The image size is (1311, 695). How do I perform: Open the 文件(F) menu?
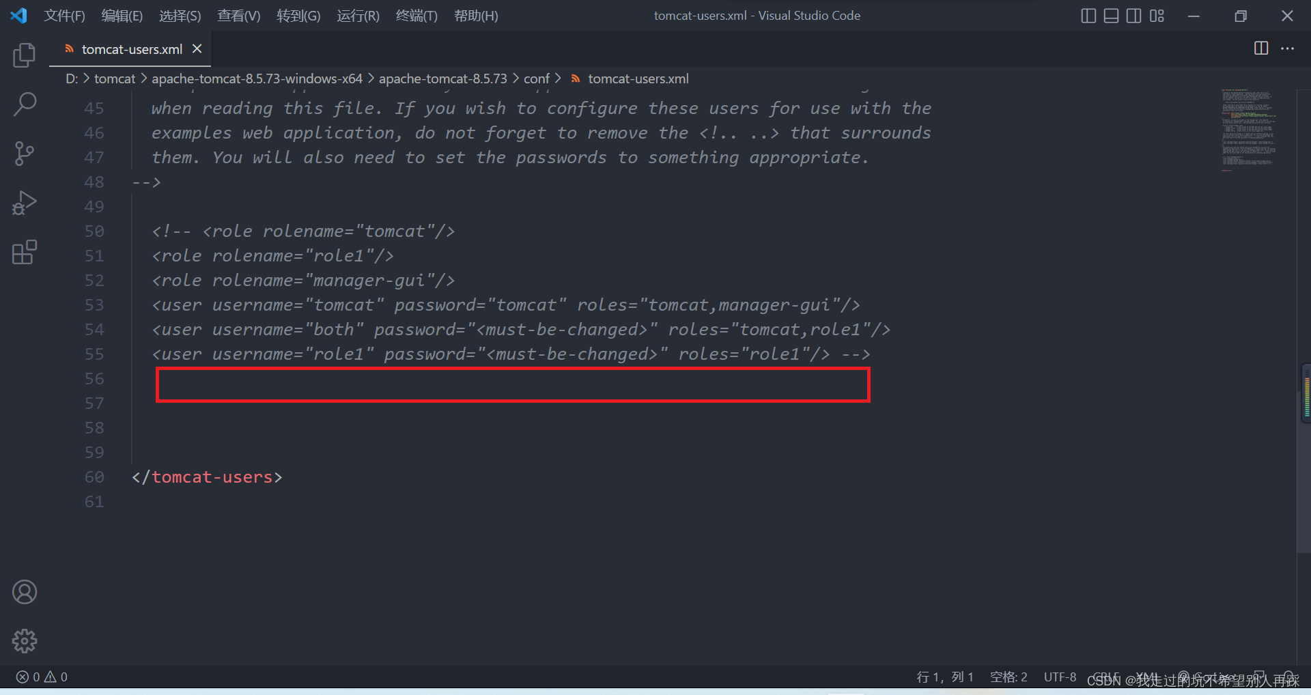point(65,16)
